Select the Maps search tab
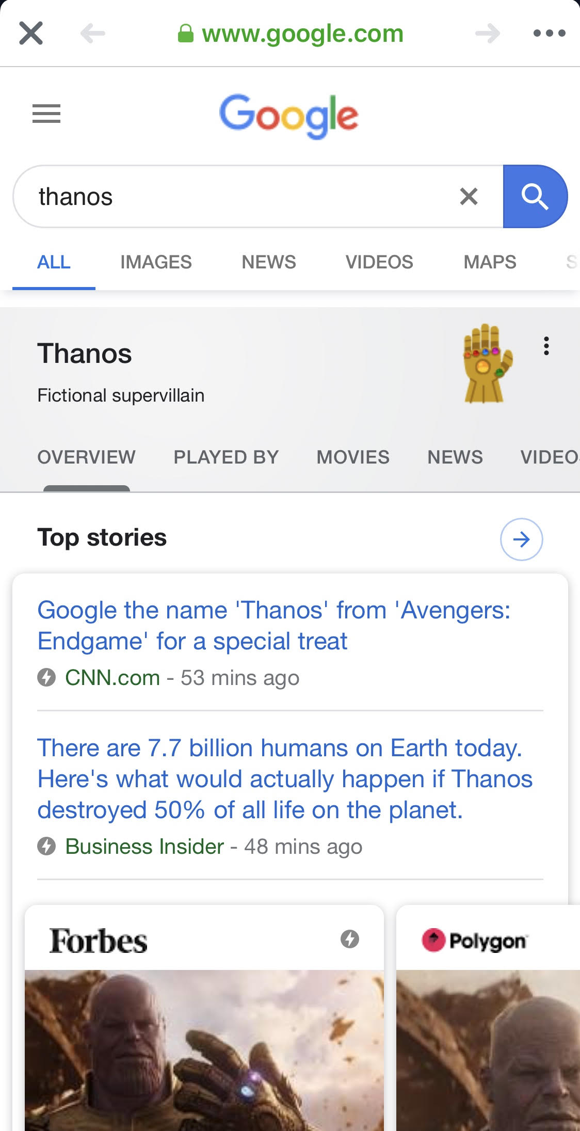Viewport: 580px width, 1131px height. coord(490,262)
